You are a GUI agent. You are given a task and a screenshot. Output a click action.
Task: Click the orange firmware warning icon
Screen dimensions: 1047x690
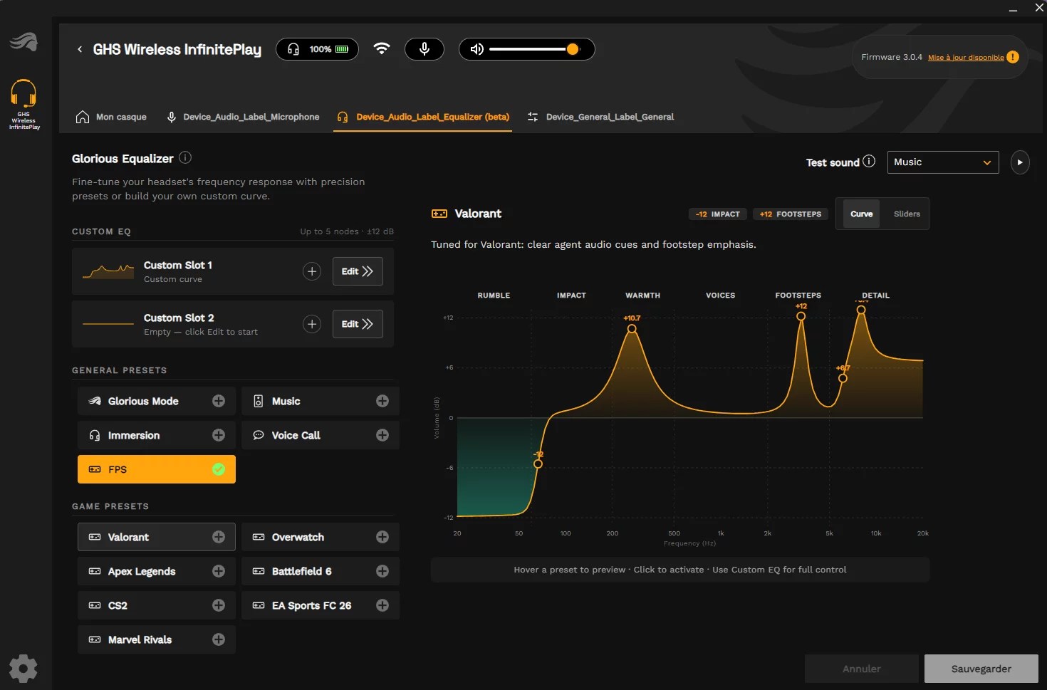point(1013,57)
